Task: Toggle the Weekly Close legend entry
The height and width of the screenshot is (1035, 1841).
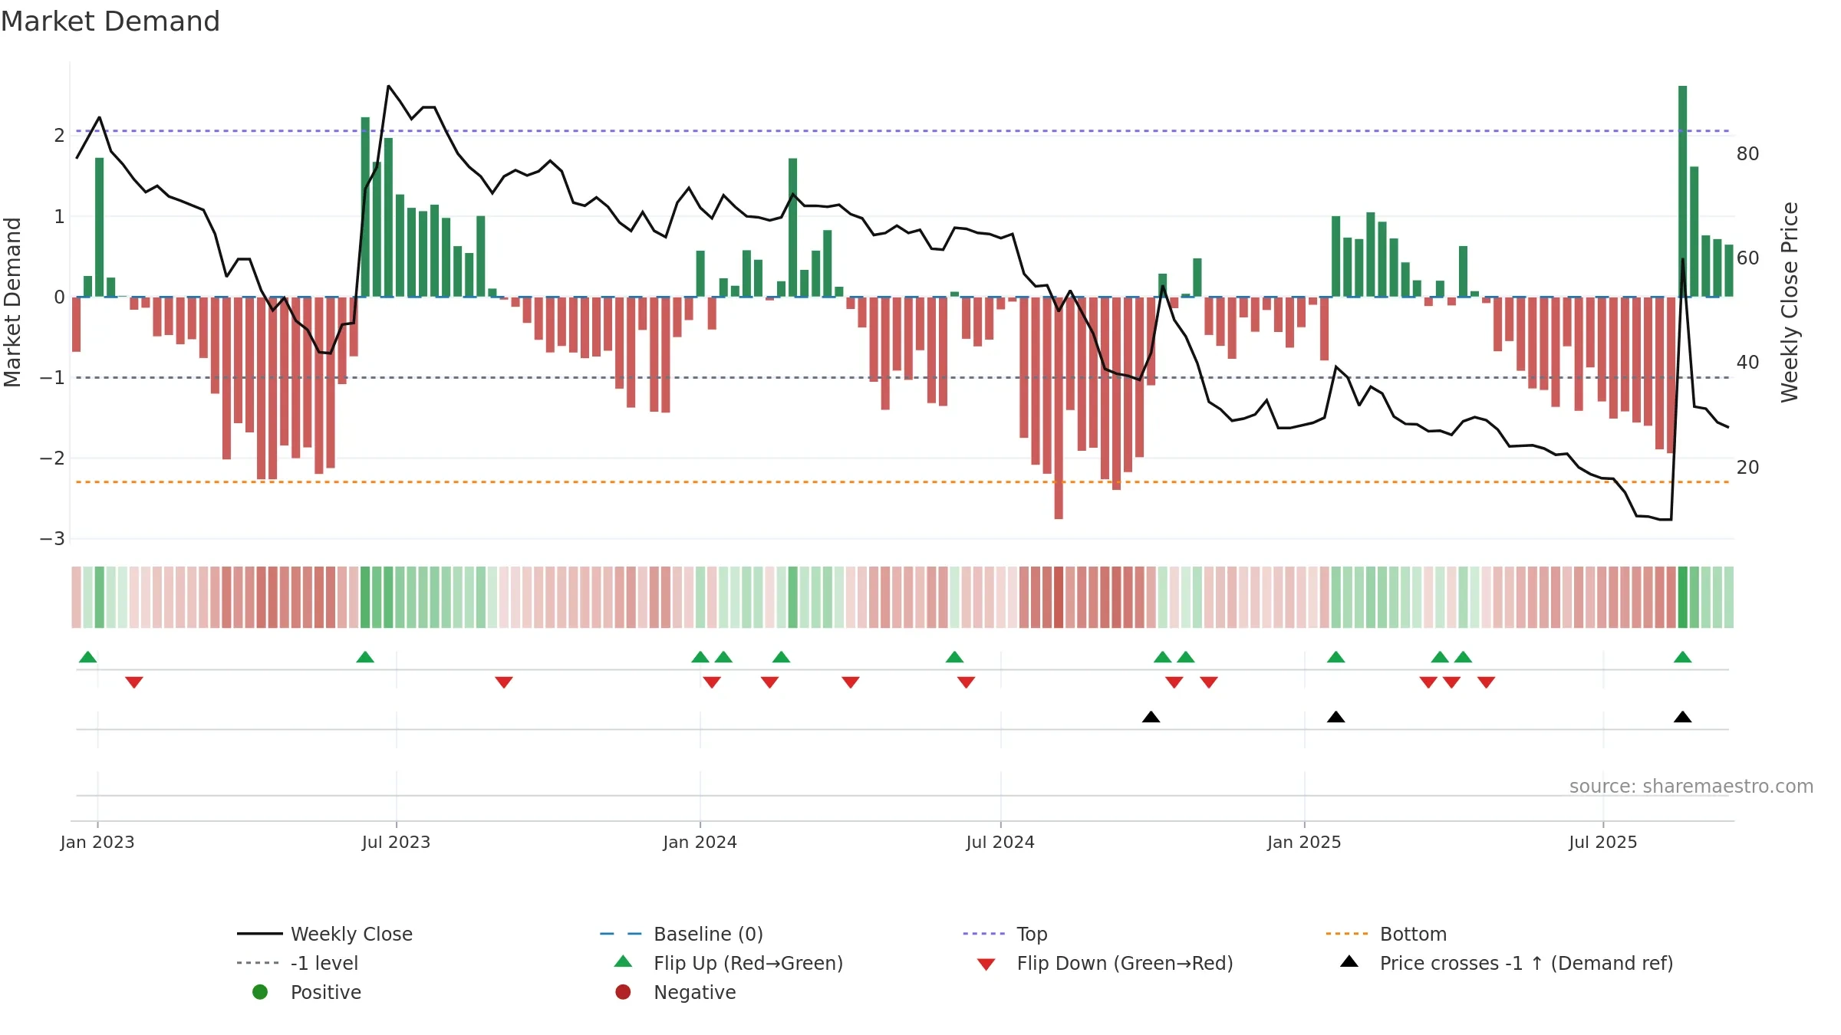Action: coord(324,934)
